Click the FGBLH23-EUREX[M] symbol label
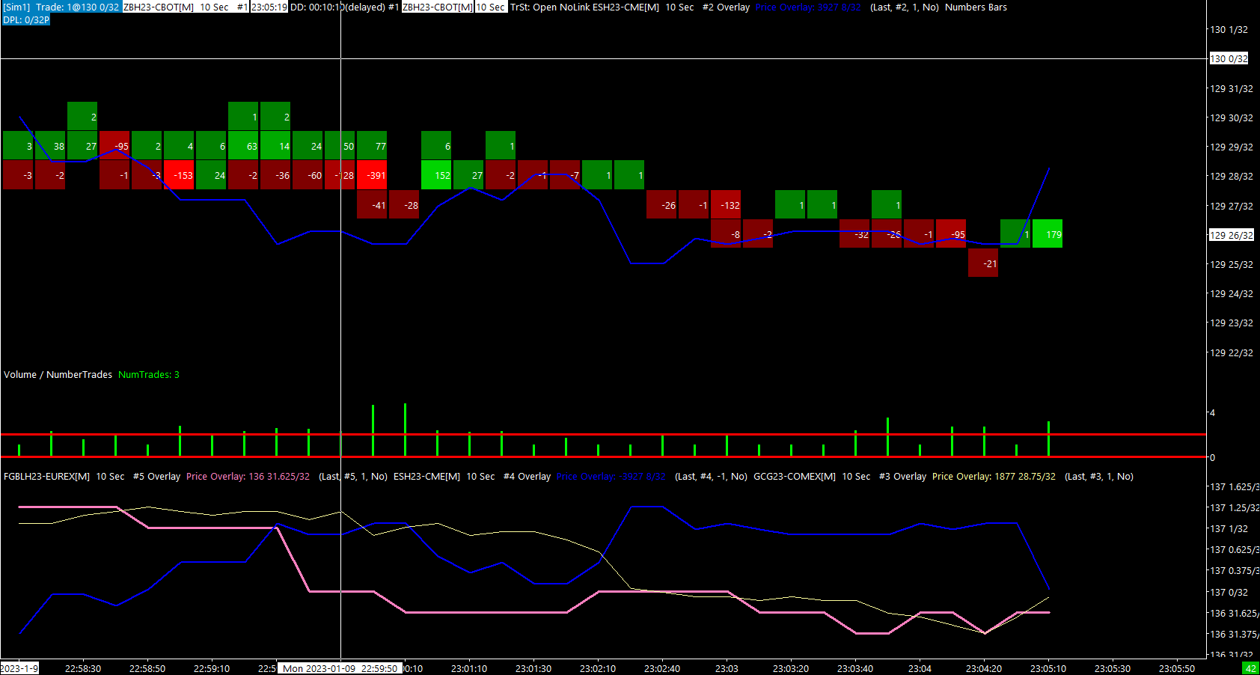Screen dimensions: 1260x675 [46, 477]
